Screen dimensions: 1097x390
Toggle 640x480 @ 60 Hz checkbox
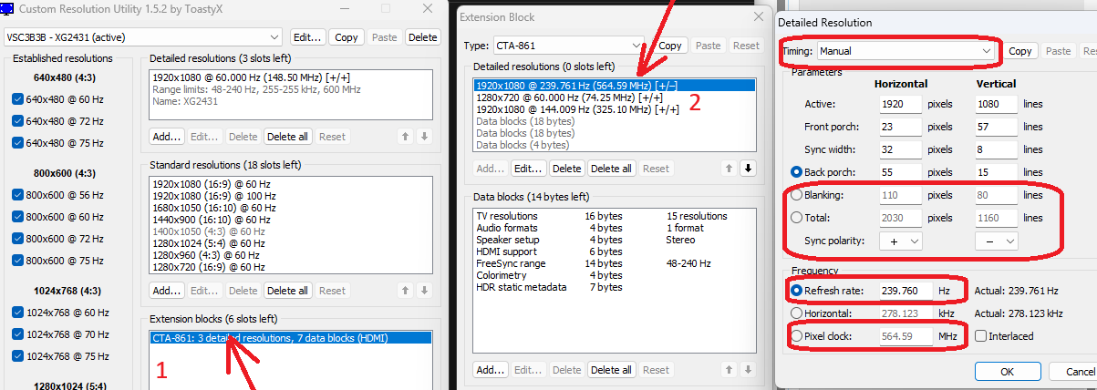click(19, 98)
